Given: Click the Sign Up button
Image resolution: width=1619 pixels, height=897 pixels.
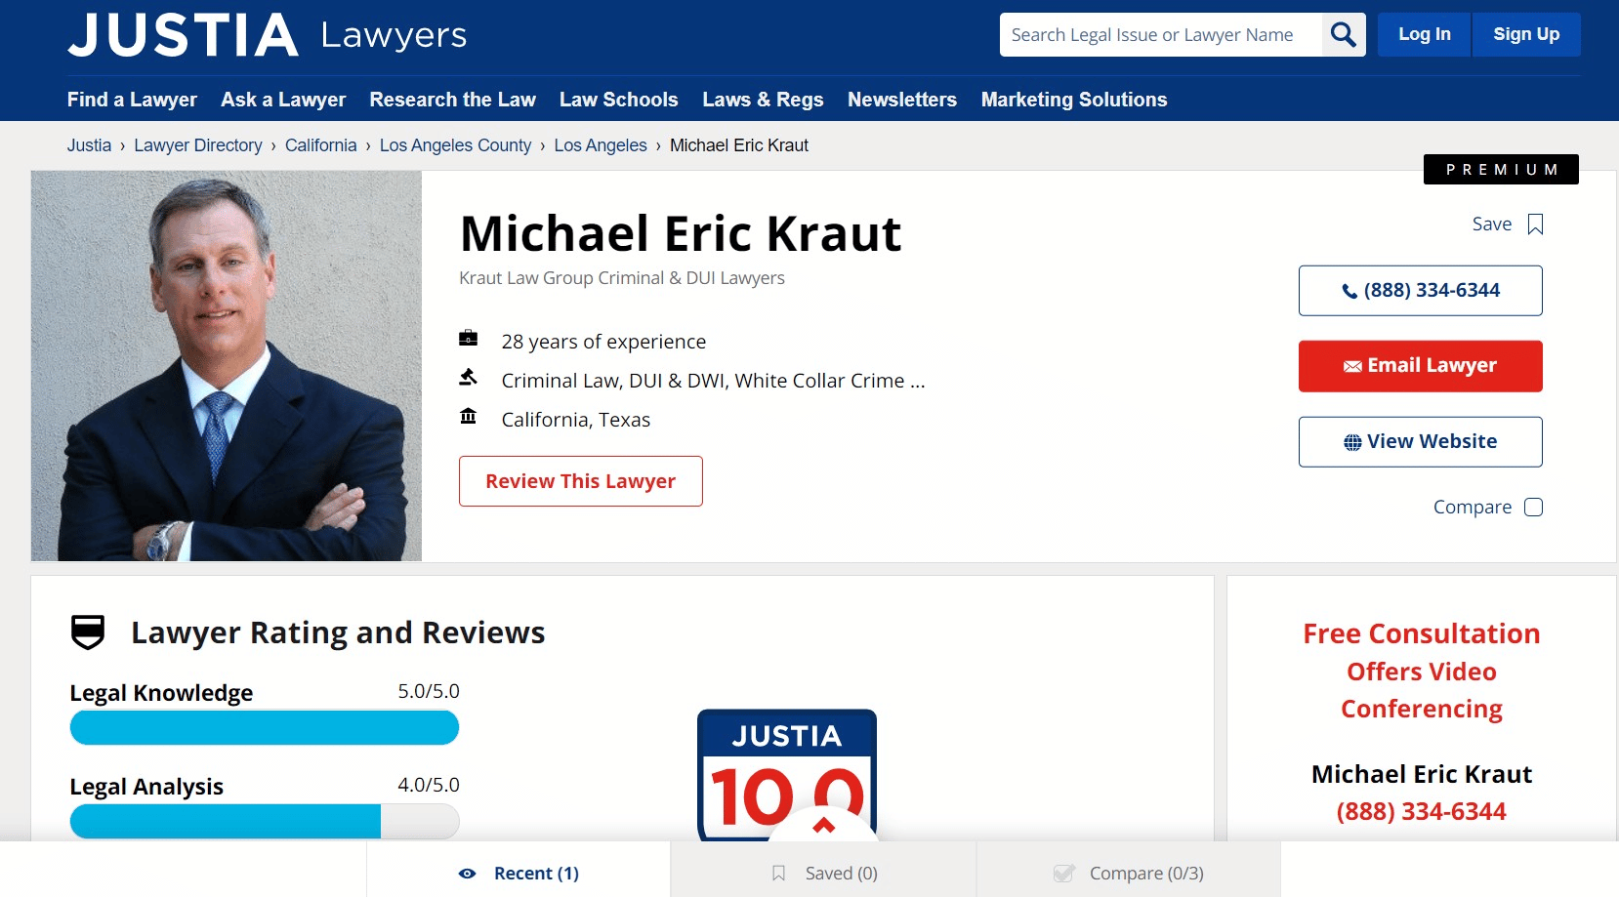Looking at the screenshot, I should 1526,35.
